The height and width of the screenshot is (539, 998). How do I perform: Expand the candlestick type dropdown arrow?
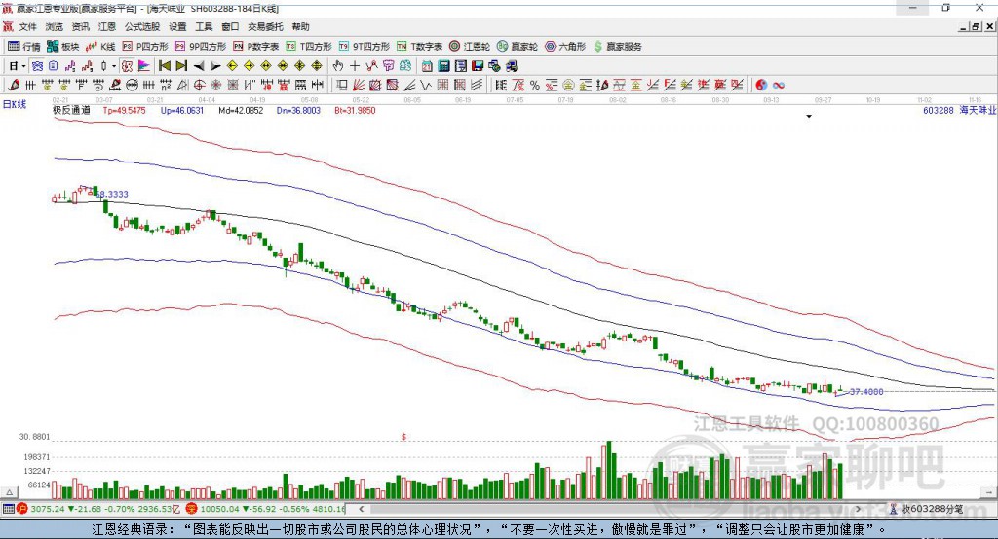113,66
